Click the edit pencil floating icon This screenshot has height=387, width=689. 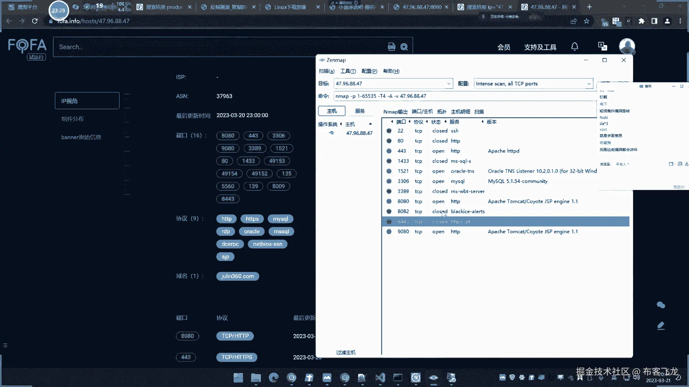click(x=661, y=325)
